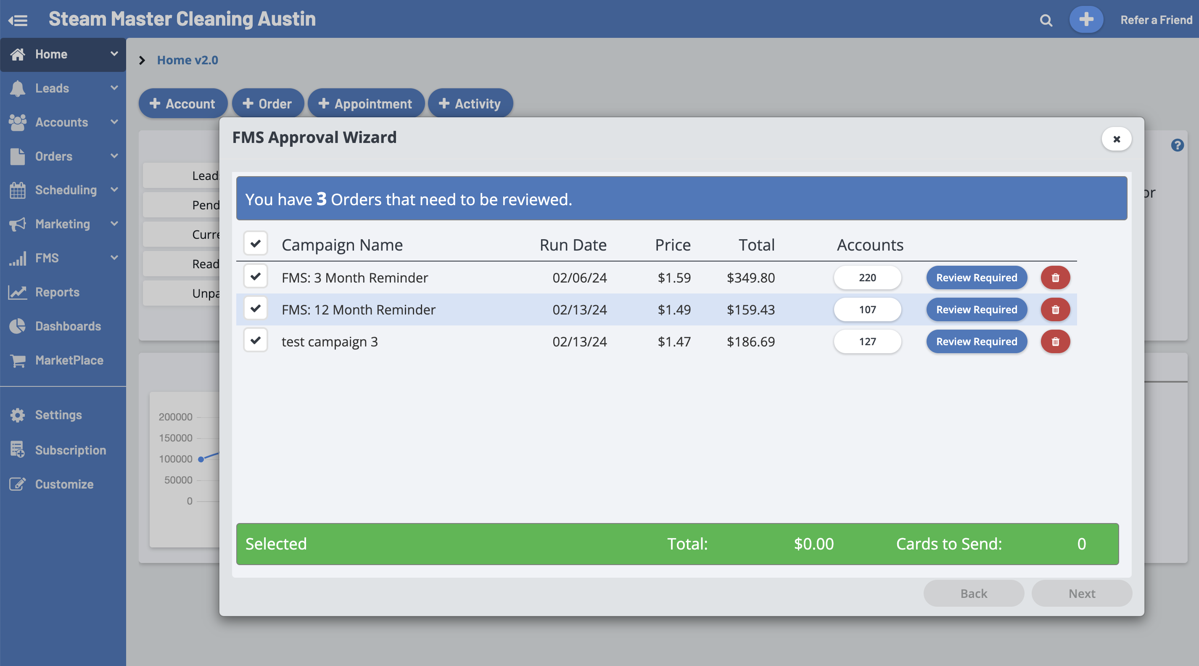The image size is (1199, 666).
Task: Open MarketPlace via shopping cart icon
Action: pos(18,360)
